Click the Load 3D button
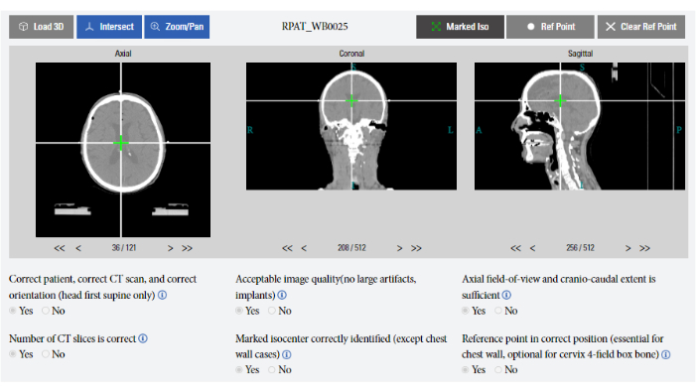 pyautogui.click(x=42, y=27)
